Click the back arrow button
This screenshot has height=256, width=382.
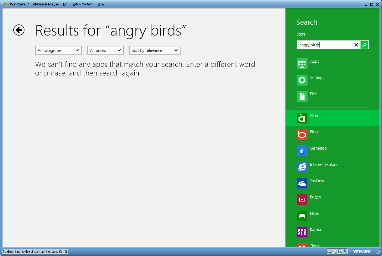pos(19,30)
